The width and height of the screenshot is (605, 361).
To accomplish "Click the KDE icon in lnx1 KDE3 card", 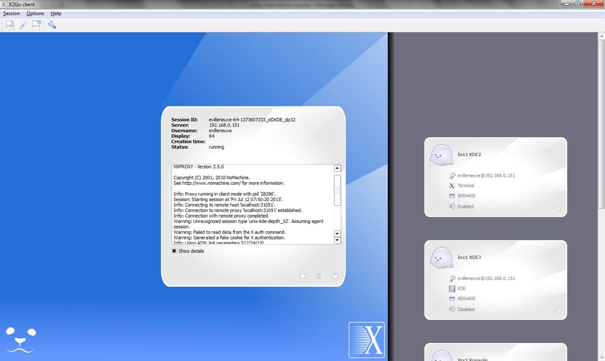I will click(452, 289).
